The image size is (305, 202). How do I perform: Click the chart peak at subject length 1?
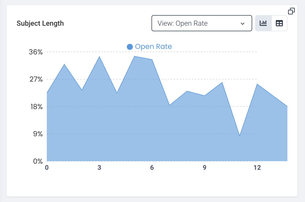click(x=64, y=64)
